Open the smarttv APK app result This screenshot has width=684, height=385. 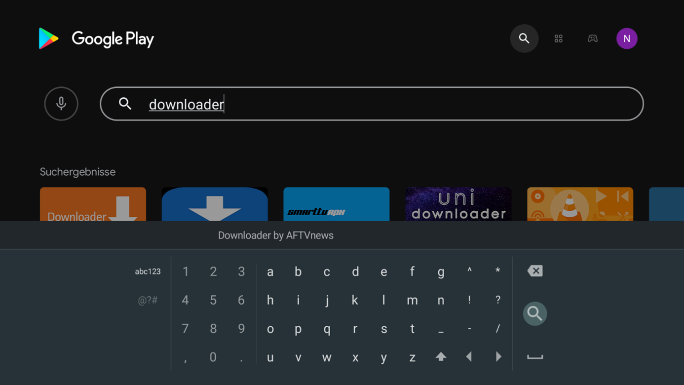(336, 204)
